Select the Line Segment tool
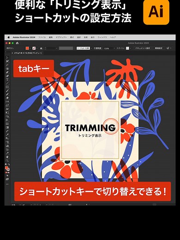Image resolution: width=180 pixels, height=240 pixels. [x=7, y=84]
